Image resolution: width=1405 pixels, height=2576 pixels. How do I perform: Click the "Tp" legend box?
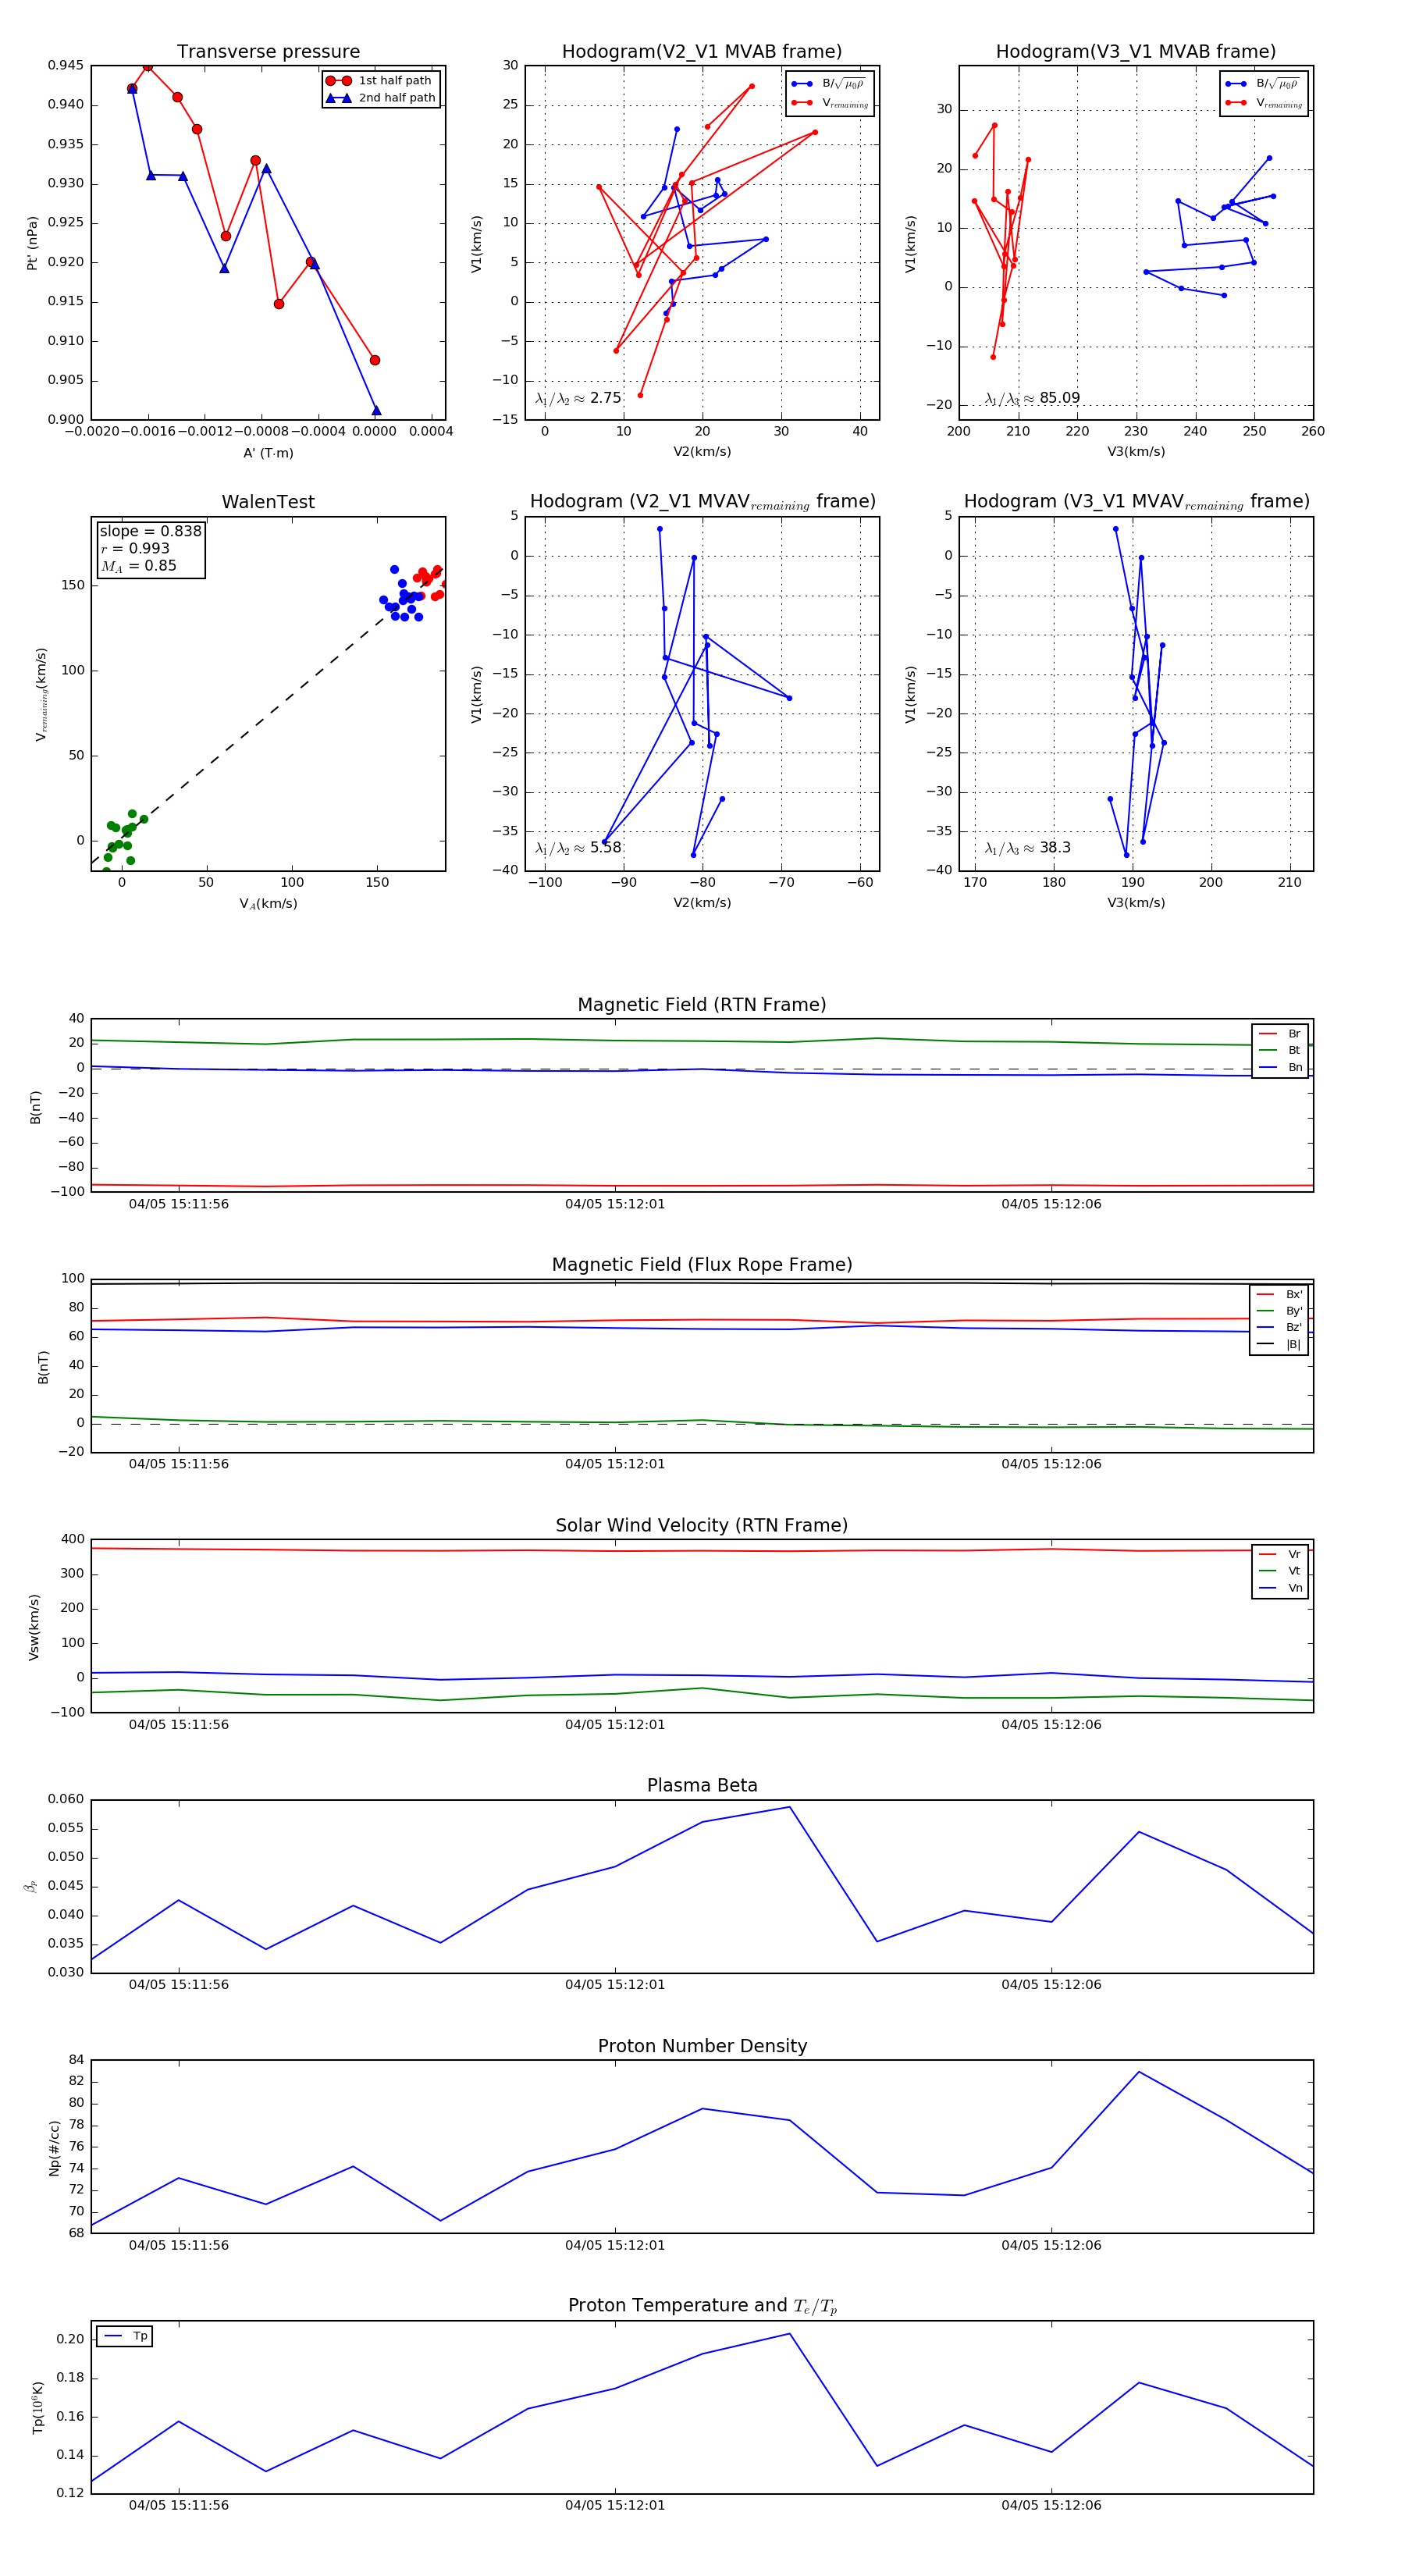tap(124, 2336)
